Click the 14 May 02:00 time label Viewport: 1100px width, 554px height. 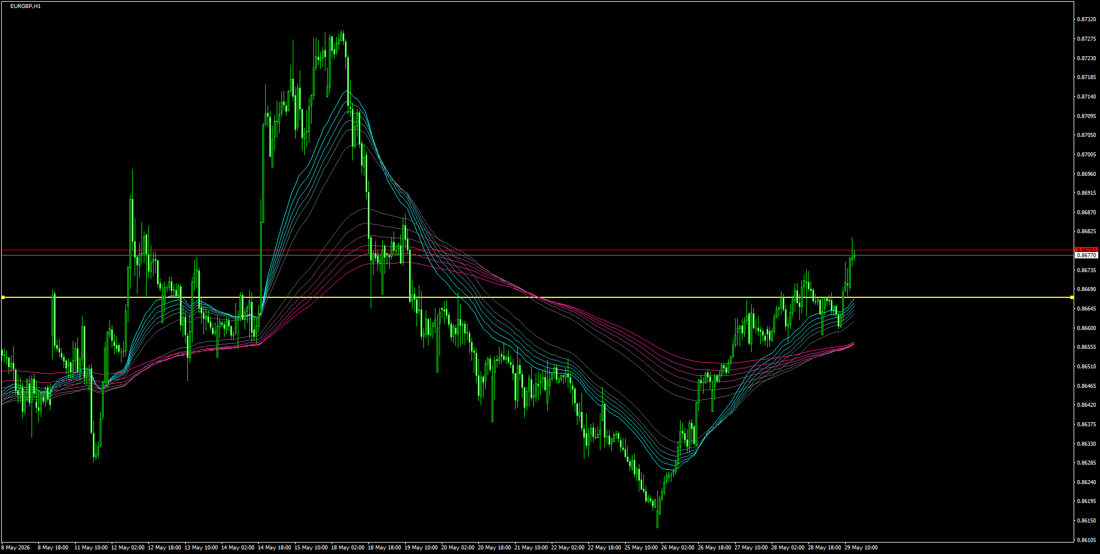[x=238, y=548]
